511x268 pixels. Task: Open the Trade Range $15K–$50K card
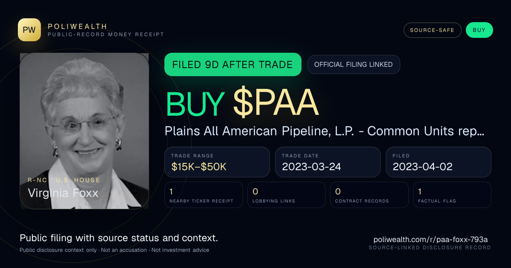pyautogui.click(x=217, y=162)
